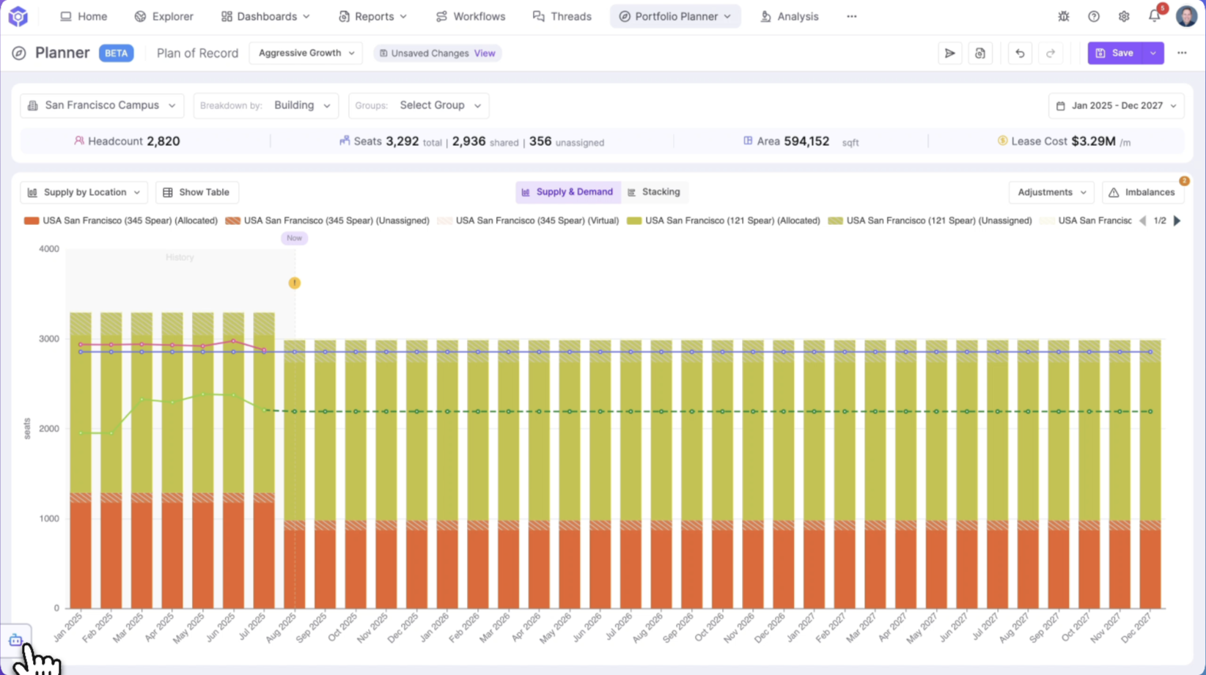Open Supply by Location dropdown
This screenshot has width=1206, height=675.
click(x=84, y=192)
